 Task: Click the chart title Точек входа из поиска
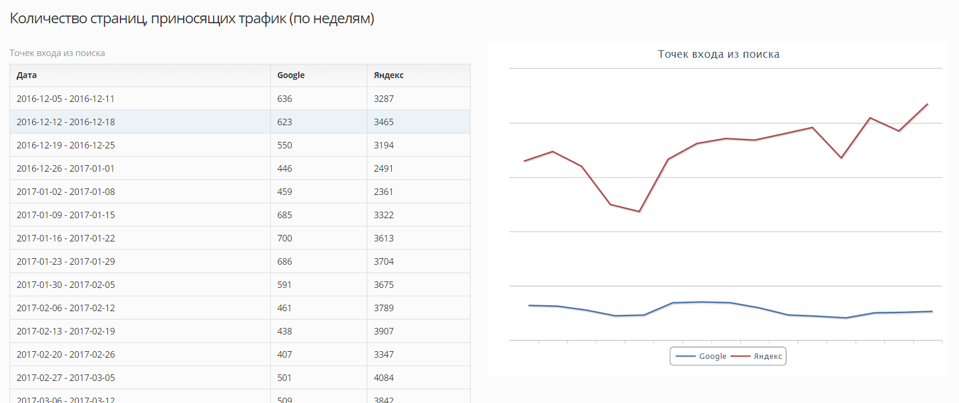point(718,54)
